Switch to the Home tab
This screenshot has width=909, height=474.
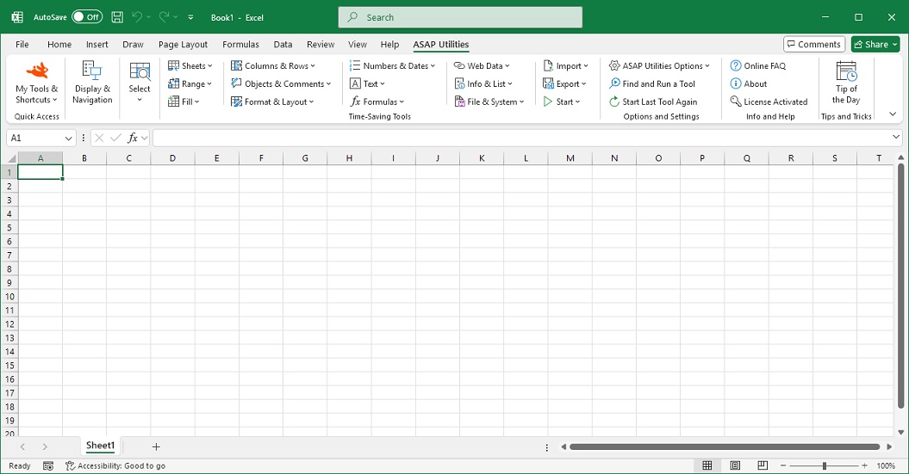pos(59,45)
